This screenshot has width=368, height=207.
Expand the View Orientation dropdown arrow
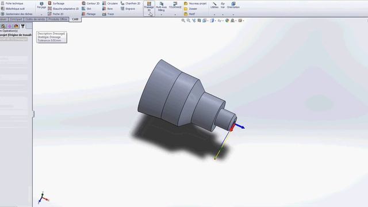(208, 21)
